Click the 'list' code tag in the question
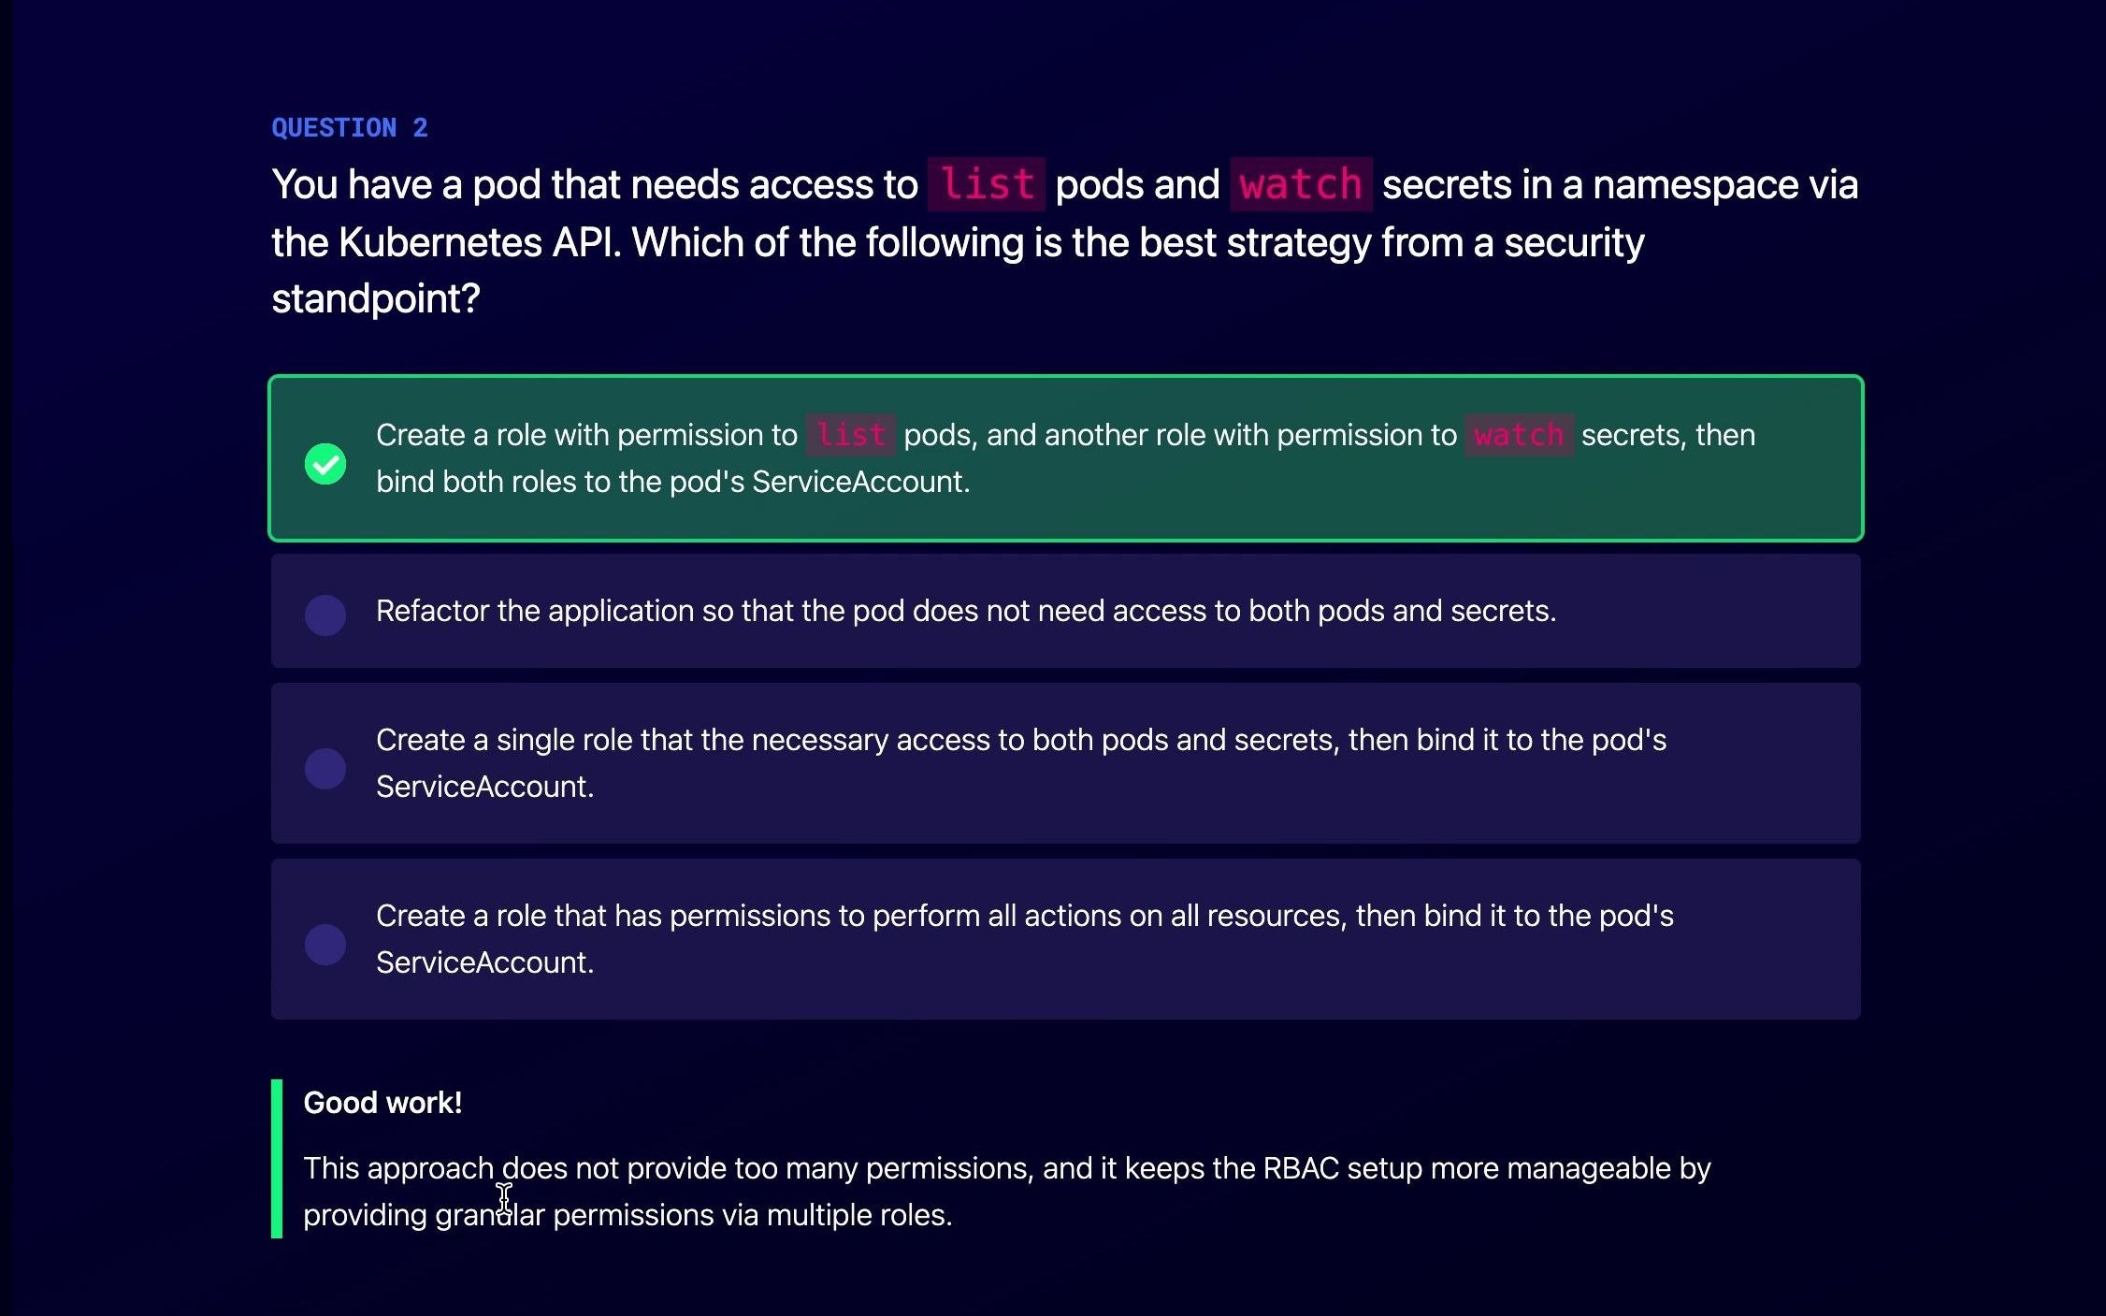The image size is (2106, 1316). [x=986, y=184]
